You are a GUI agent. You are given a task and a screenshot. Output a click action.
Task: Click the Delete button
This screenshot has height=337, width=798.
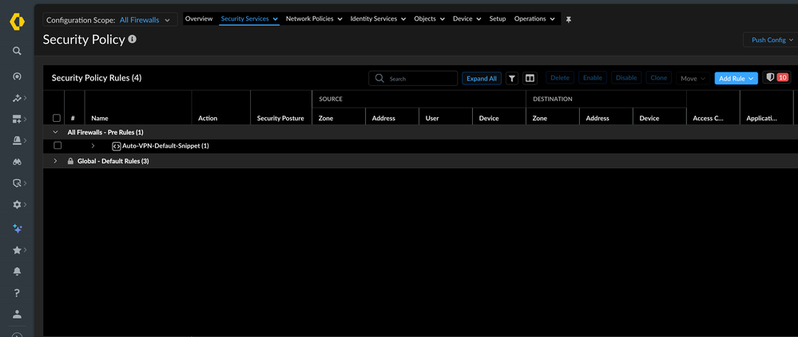tap(560, 77)
